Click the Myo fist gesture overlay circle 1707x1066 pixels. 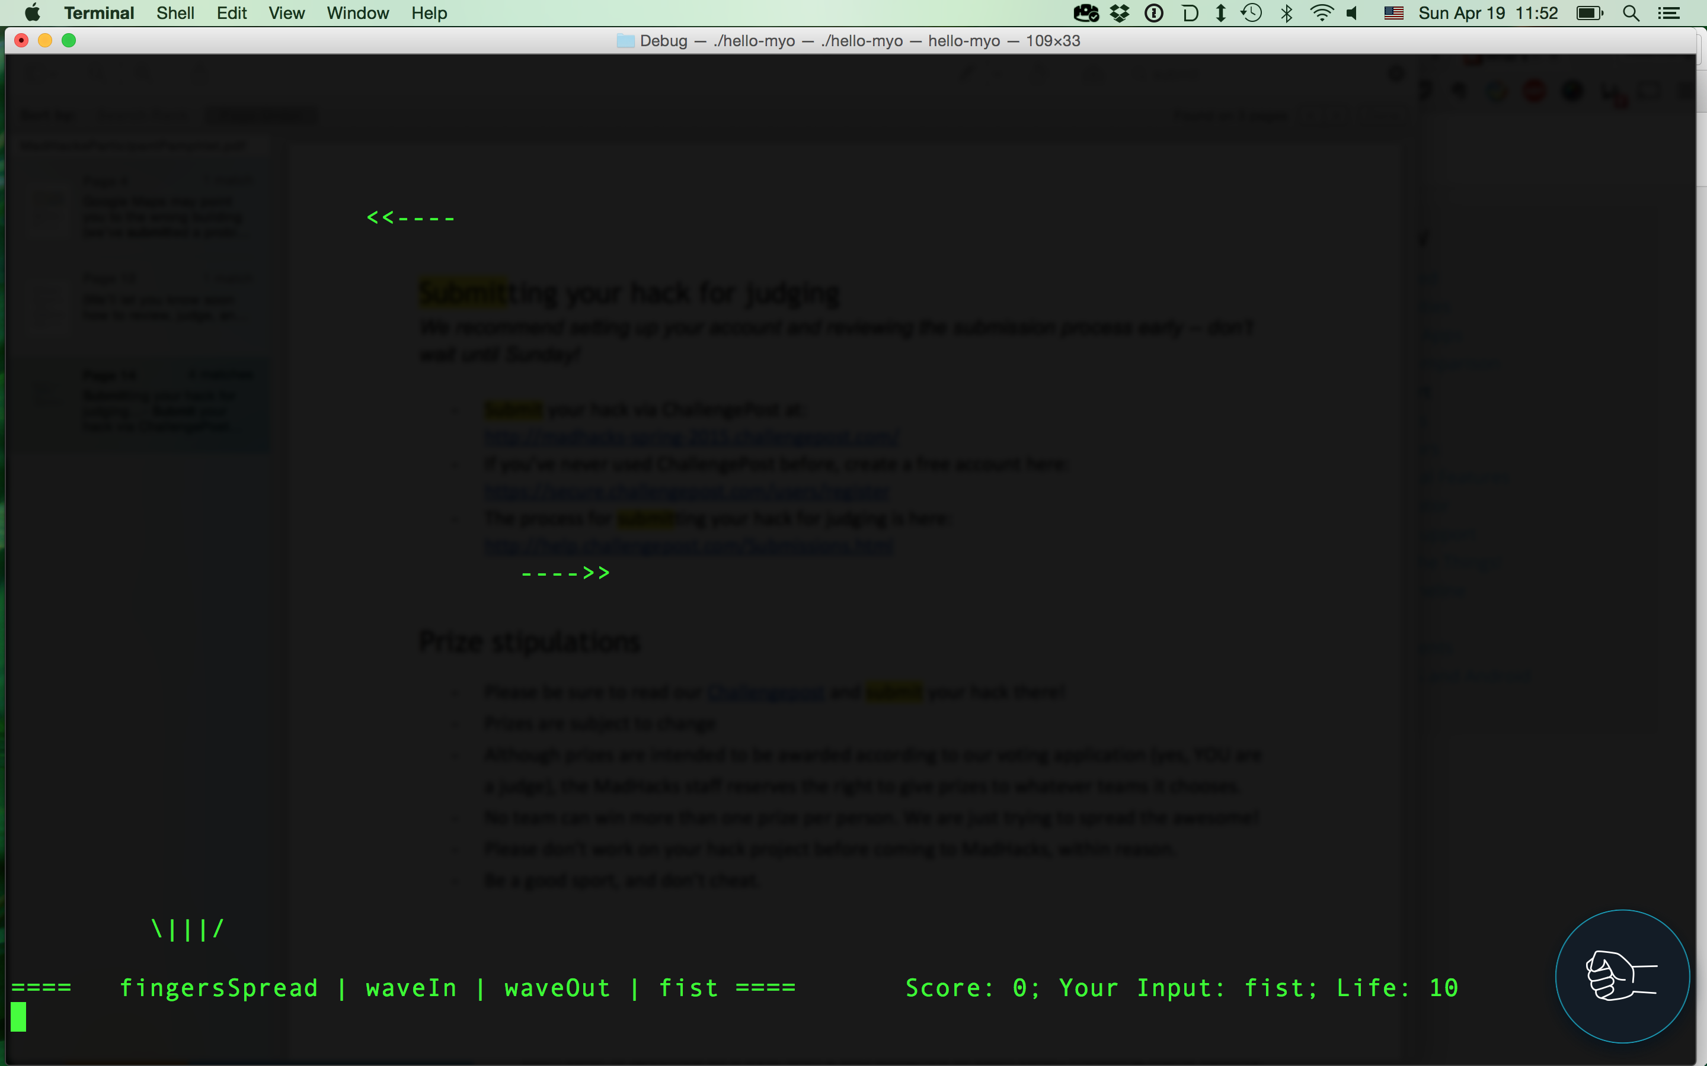point(1622,977)
